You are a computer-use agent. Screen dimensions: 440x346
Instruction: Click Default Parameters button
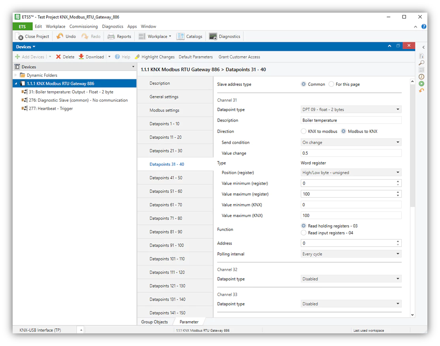196,57
